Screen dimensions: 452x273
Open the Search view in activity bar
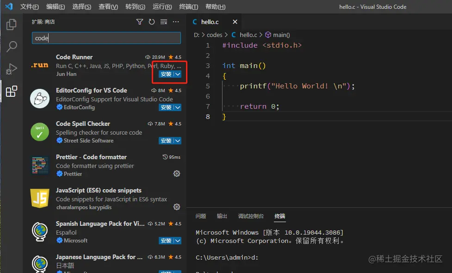click(12, 46)
